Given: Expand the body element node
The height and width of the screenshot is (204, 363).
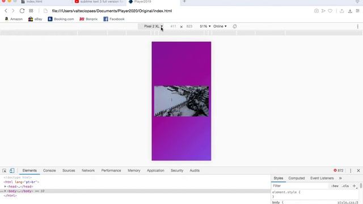Looking at the screenshot, I should (x=5, y=191).
